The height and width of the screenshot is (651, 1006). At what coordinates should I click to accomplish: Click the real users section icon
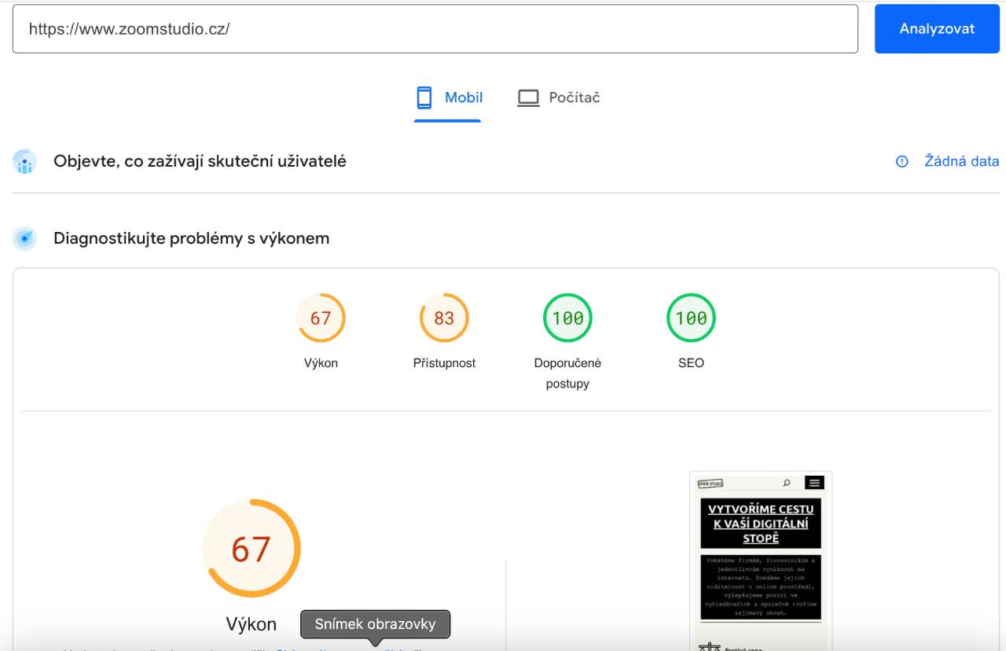[x=25, y=161]
